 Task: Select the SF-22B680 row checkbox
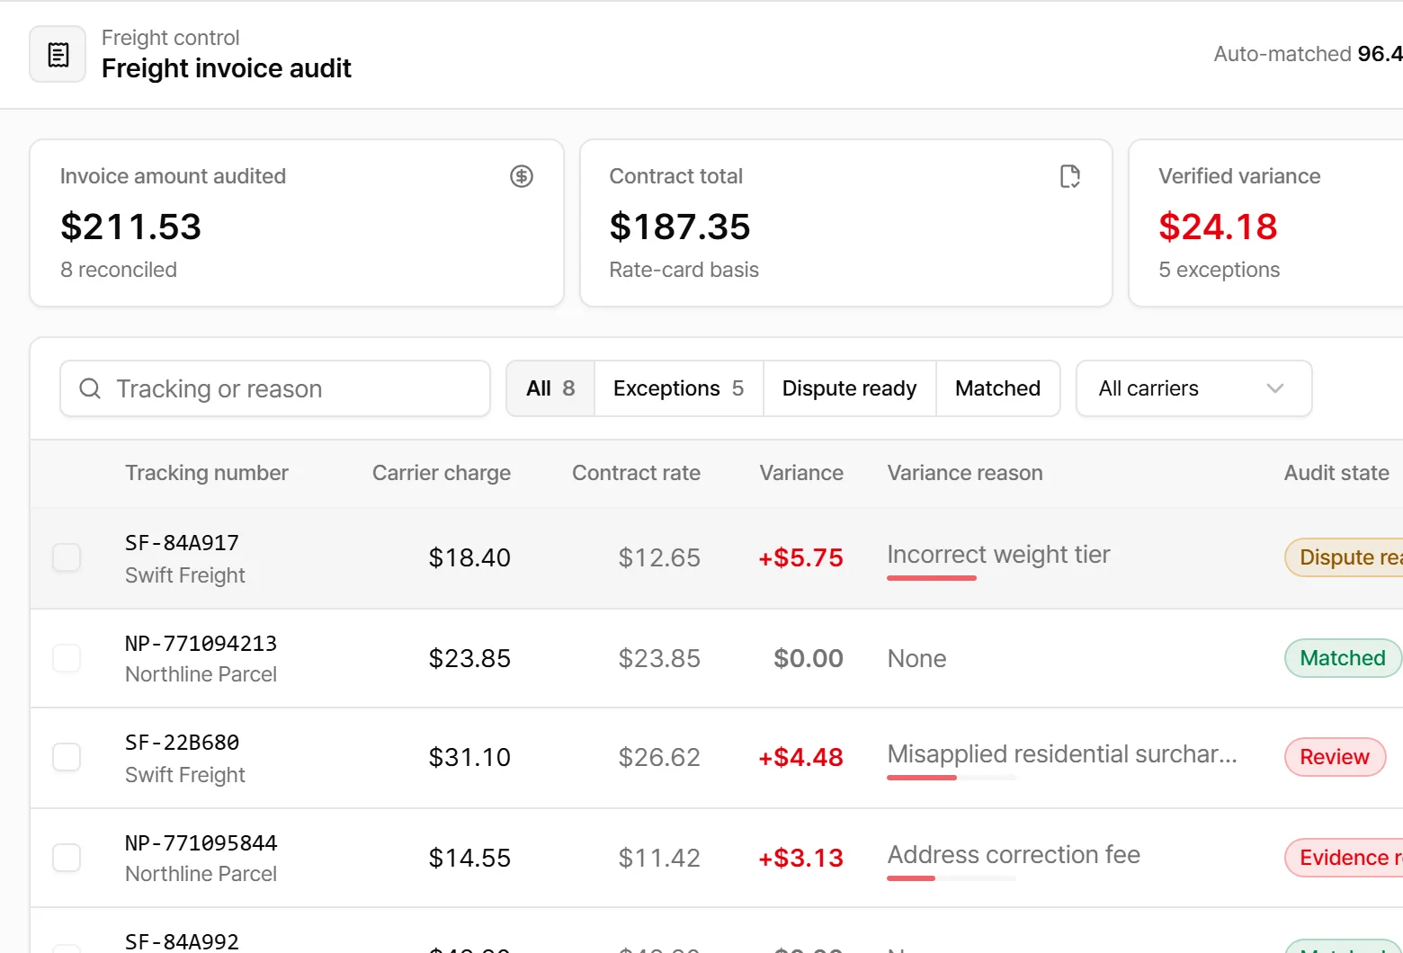point(67,757)
